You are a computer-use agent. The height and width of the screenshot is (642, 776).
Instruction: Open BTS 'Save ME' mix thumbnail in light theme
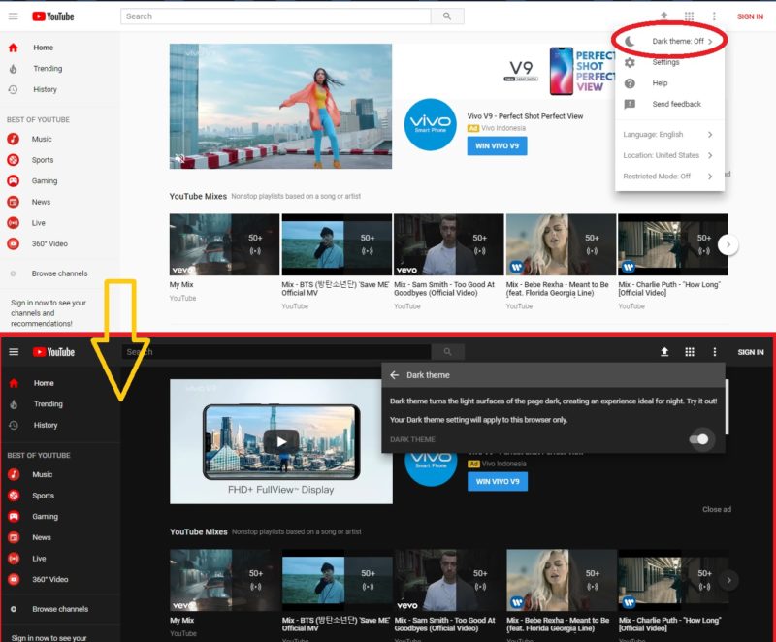coord(337,244)
